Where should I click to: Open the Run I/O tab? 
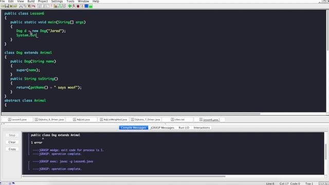click(x=184, y=128)
